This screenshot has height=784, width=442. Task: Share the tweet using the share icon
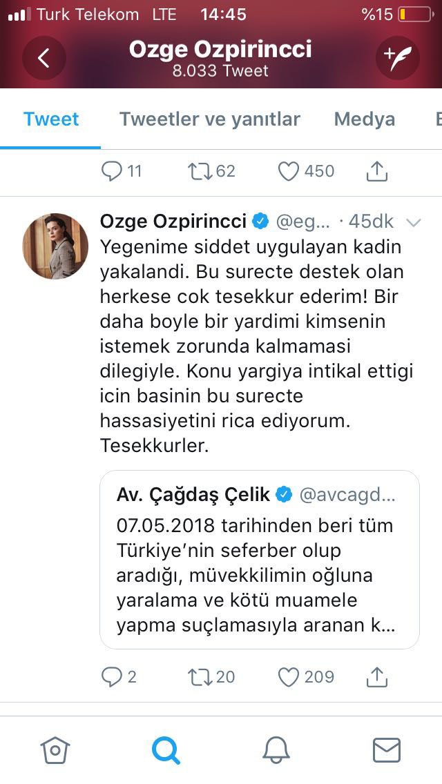coord(376,170)
